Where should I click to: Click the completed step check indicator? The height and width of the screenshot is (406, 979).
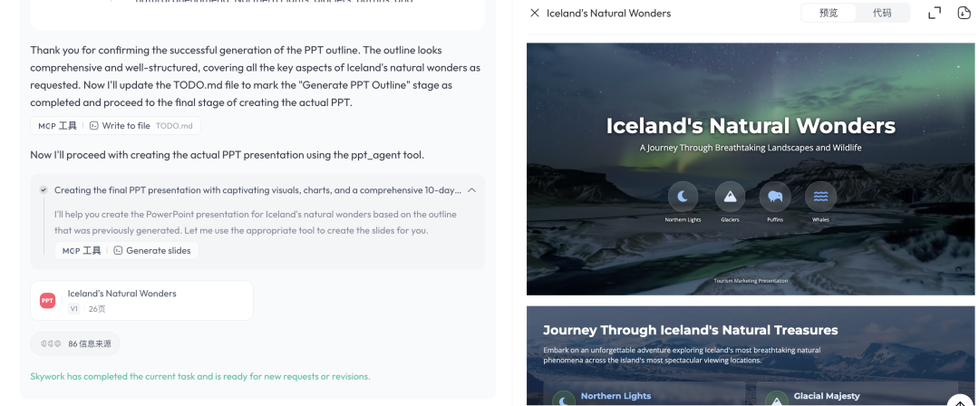[44, 190]
